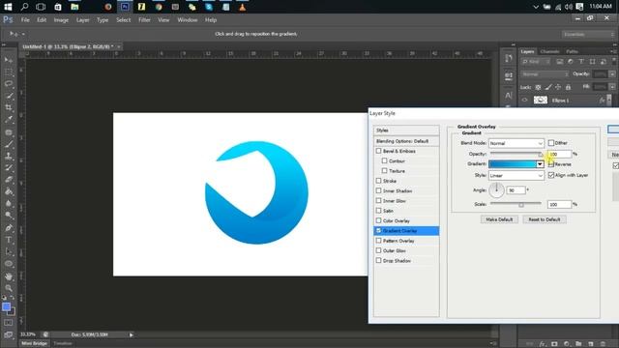Click the fx icon on Ellipse 1 layer

(x=602, y=101)
